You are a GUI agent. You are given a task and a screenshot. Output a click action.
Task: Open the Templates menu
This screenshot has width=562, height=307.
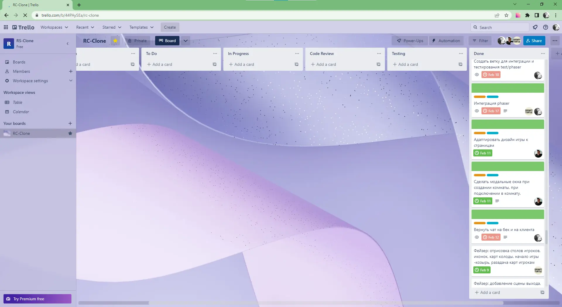[141, 27]
